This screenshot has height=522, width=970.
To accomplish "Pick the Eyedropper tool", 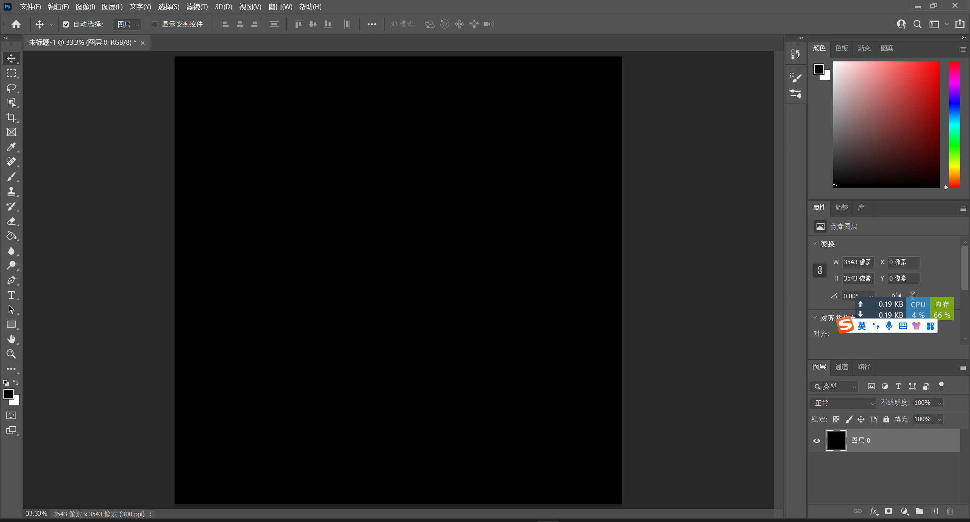I will [x=11, y=147].
